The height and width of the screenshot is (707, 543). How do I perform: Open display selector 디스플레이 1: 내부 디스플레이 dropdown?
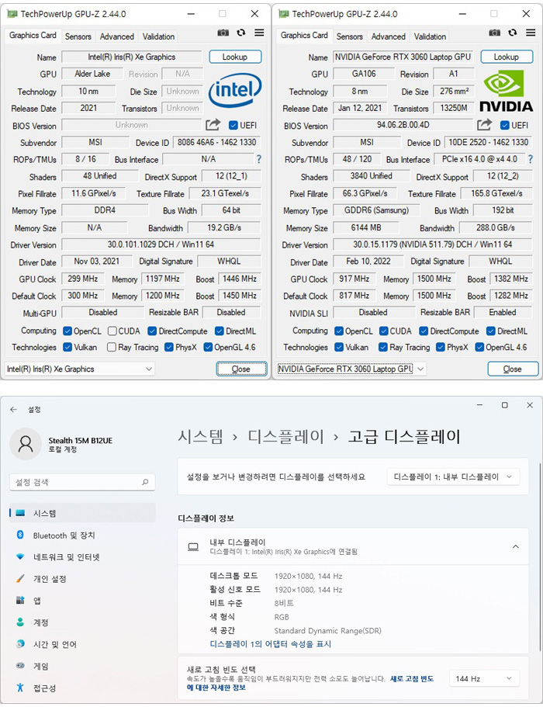453,477
